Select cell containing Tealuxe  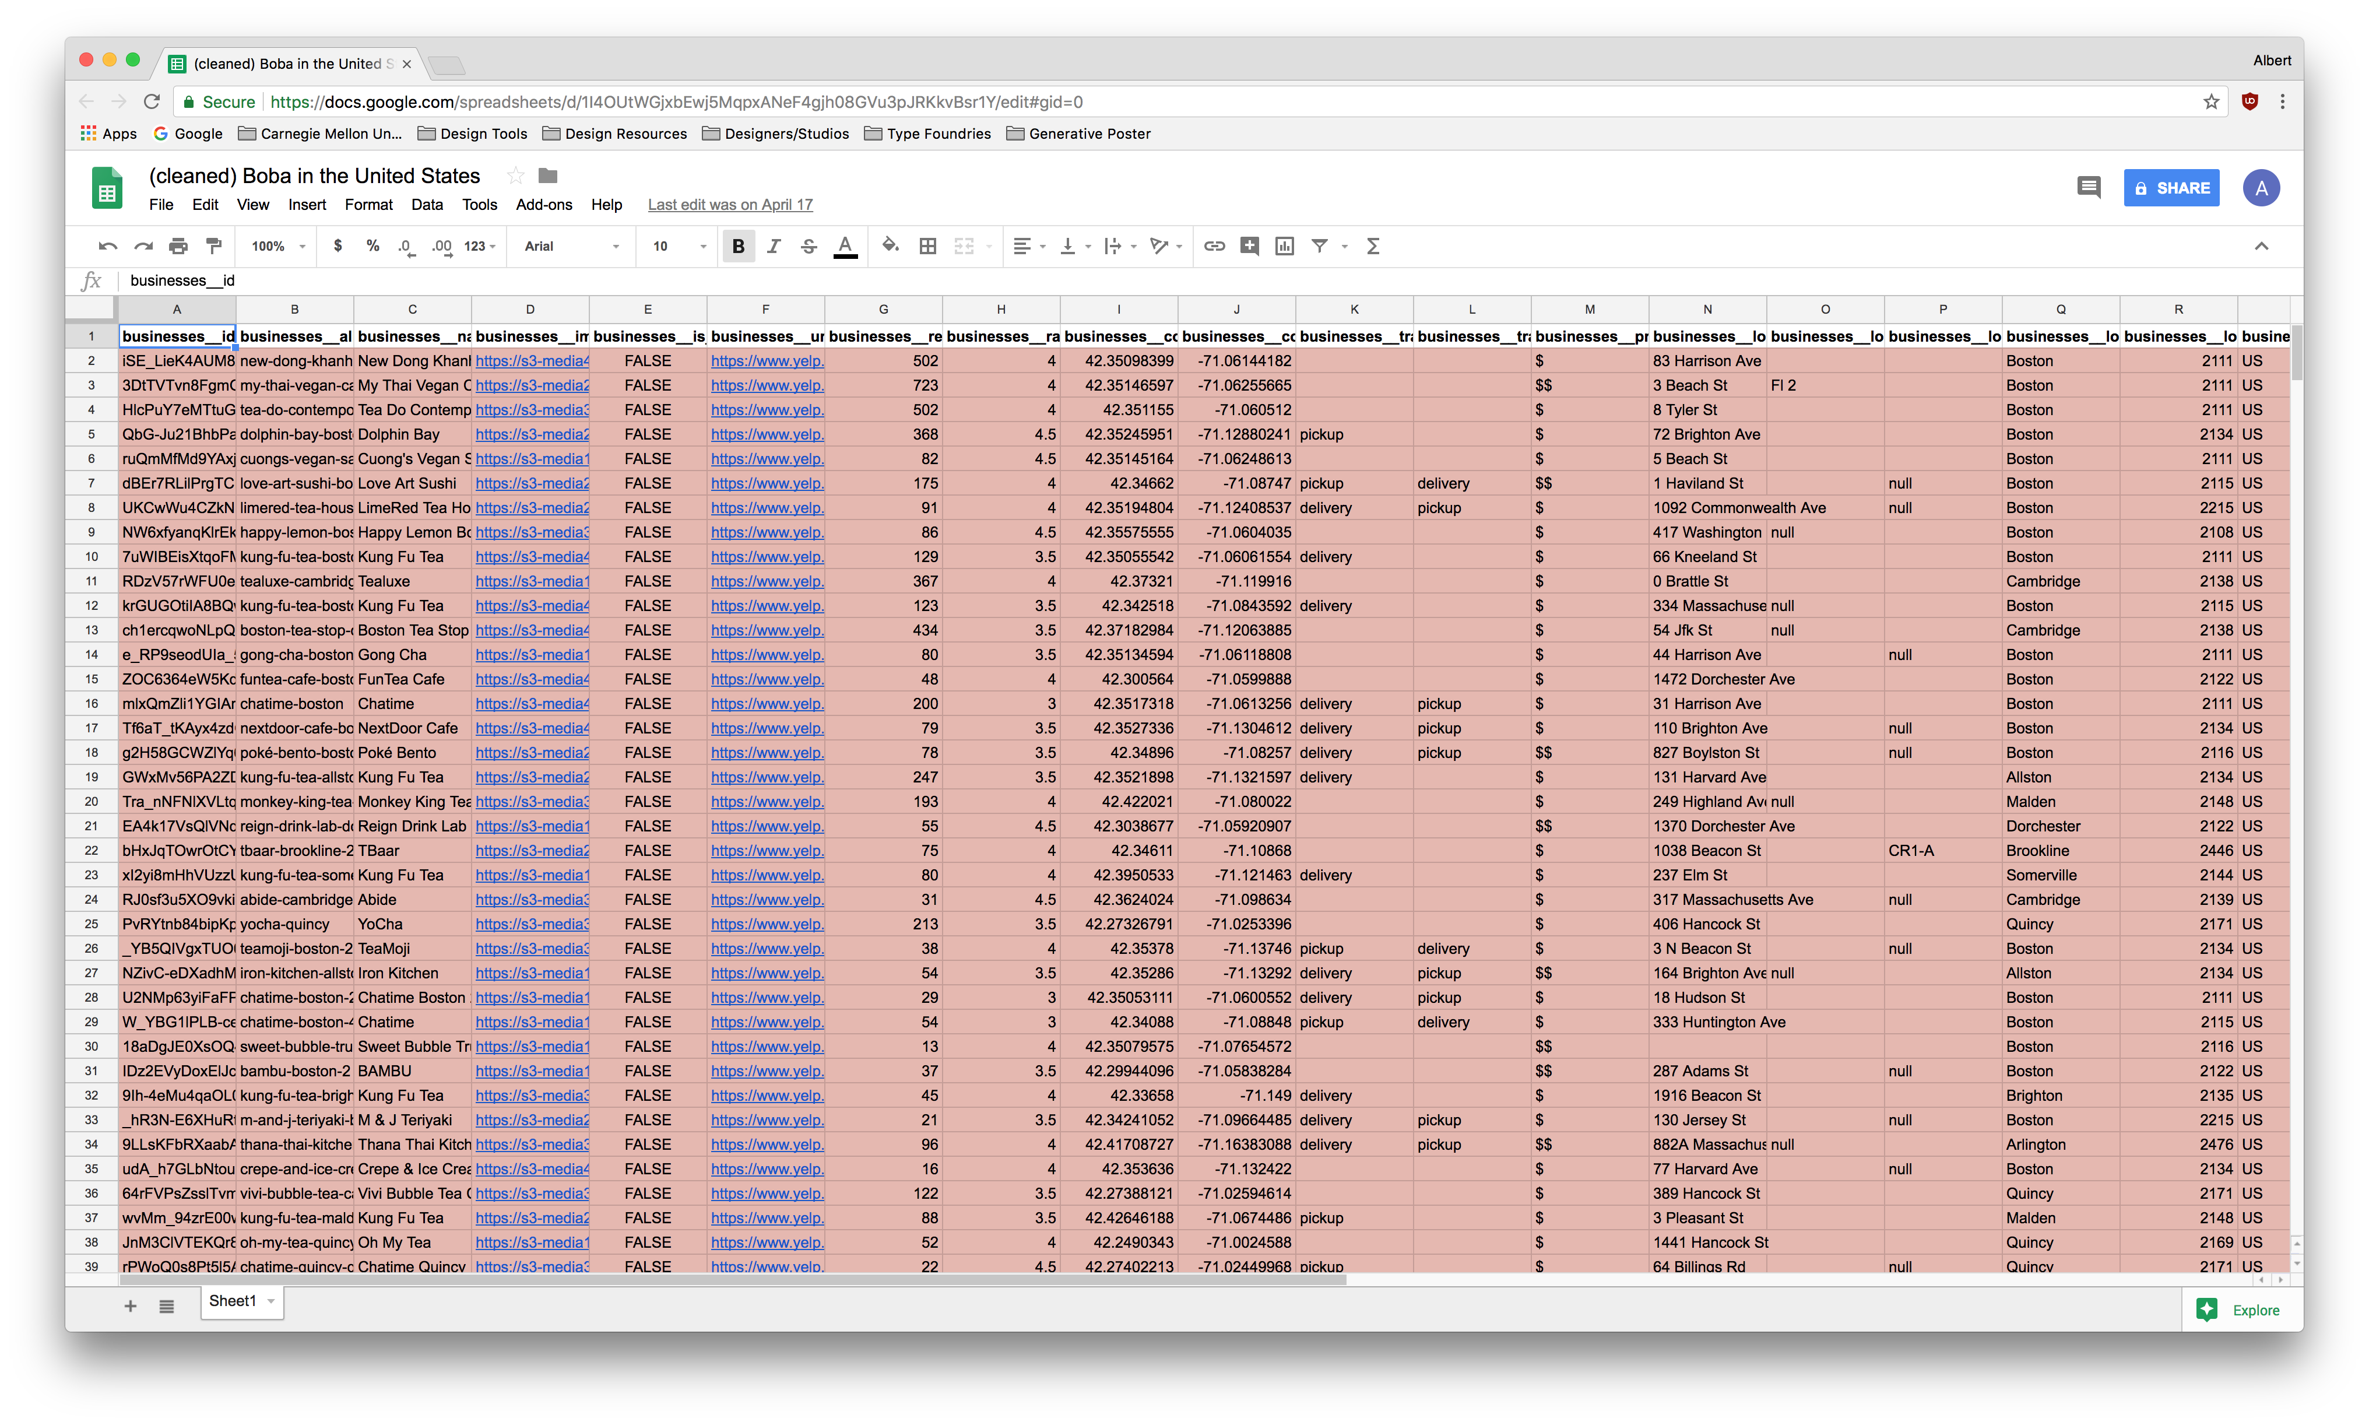413,581
